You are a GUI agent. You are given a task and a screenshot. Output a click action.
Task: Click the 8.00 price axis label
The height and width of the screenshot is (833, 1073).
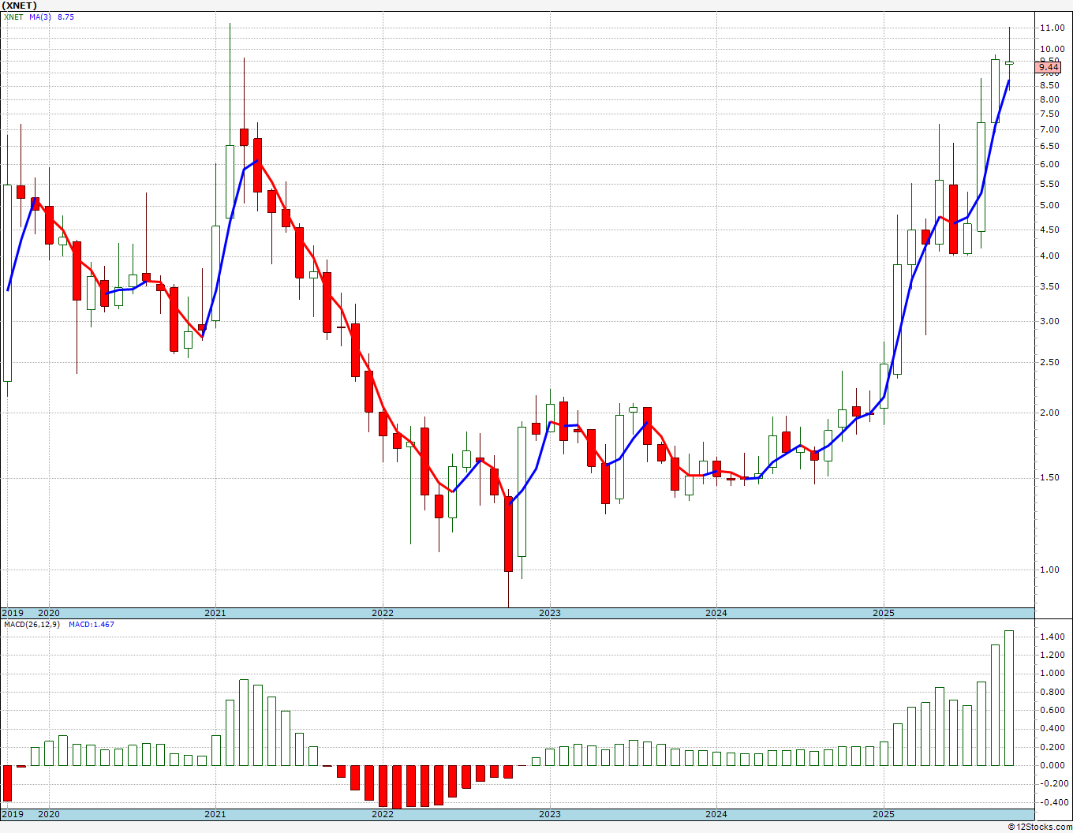(x=1049, y=99)
